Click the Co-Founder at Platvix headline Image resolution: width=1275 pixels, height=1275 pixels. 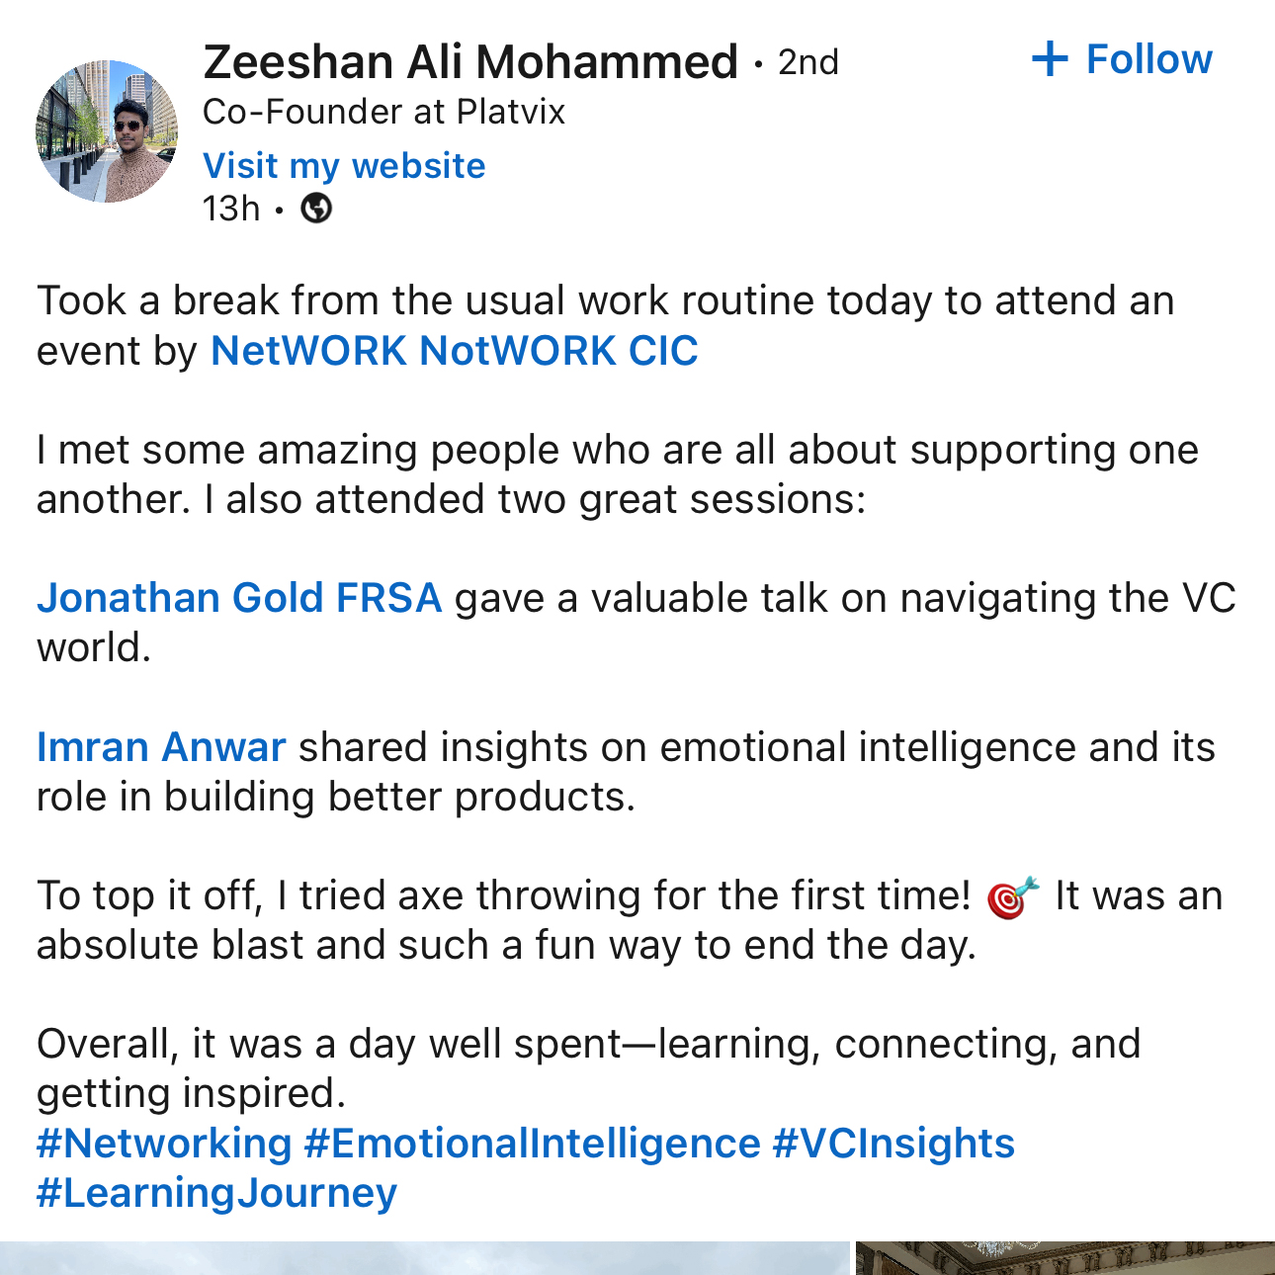coord(383,112)
